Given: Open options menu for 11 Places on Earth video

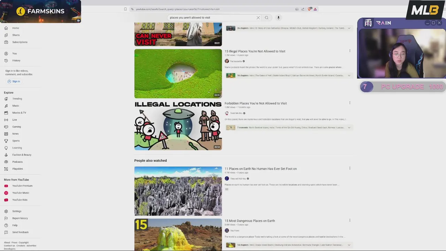Looking at the screenshot, I should pos(350,168).
